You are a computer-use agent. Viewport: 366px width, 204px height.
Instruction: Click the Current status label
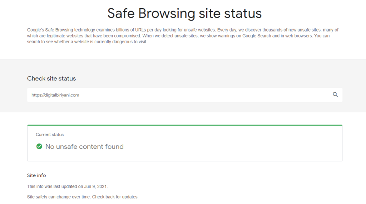(50, 135)
